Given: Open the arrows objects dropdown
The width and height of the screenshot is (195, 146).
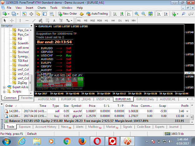Looking at the screenshot, I should click(69, 21).
